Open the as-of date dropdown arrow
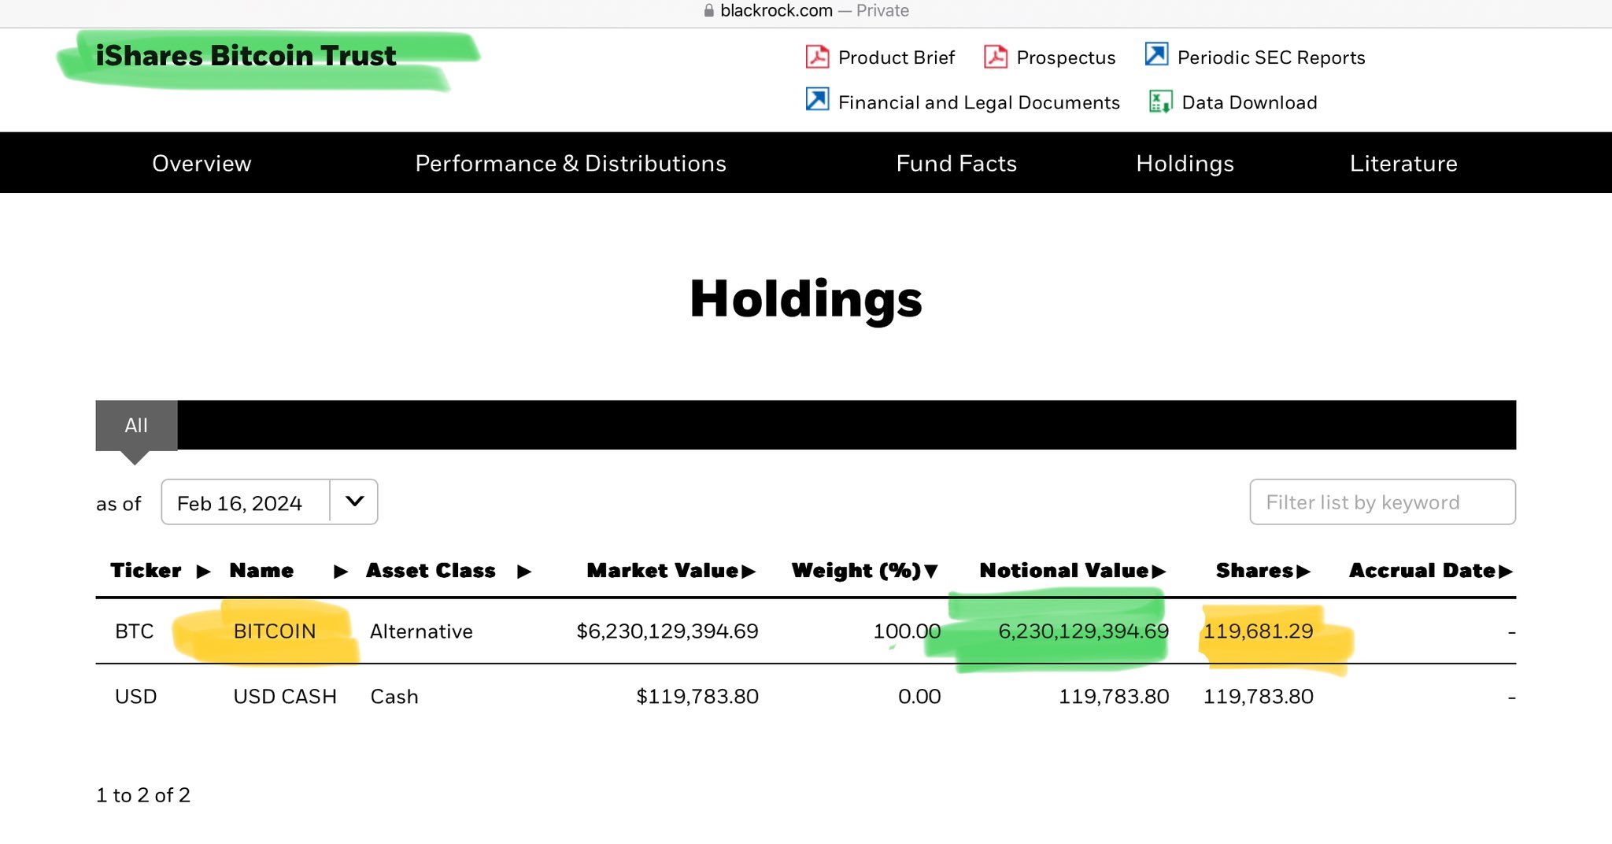The width and height of the screenshot is (1612, 844). pos(354,502)
